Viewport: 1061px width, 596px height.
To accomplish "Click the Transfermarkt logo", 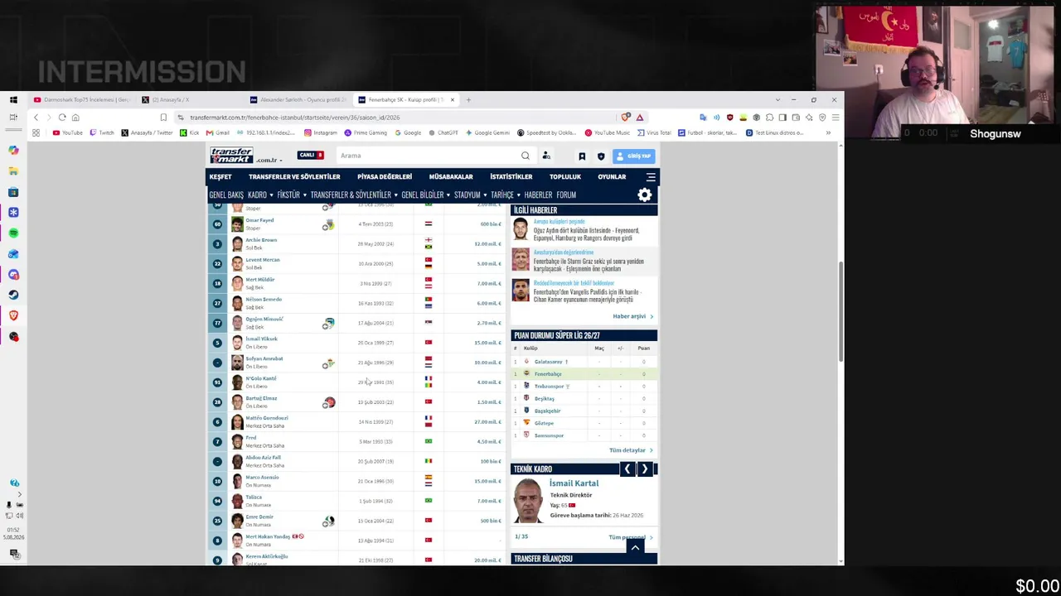I will point(231,156).
